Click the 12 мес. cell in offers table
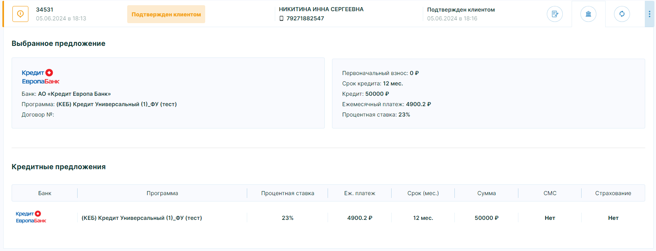Image resolution: width=656 pixels, height=251 pixels. coord(423,218)
